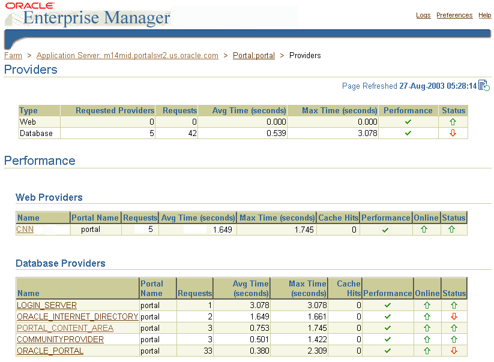Click PORTAL_CONTENT_AREA performance checkmark
This screenshot has width=494, height=362.
point(388,328)
